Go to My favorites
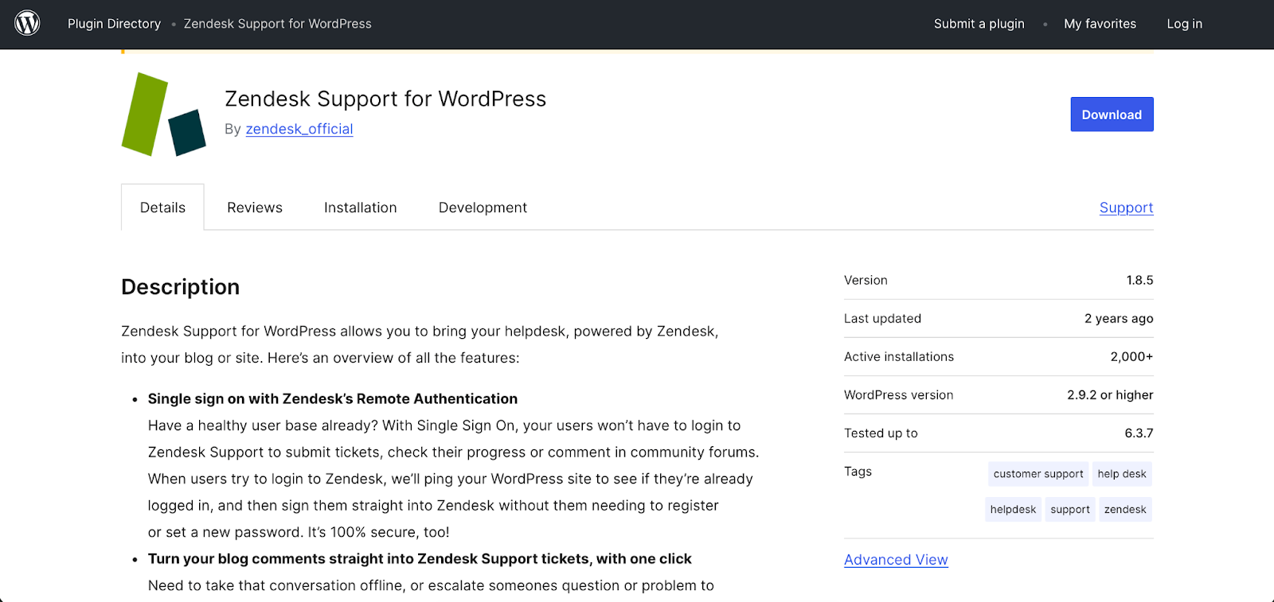 pos(1100,24)
